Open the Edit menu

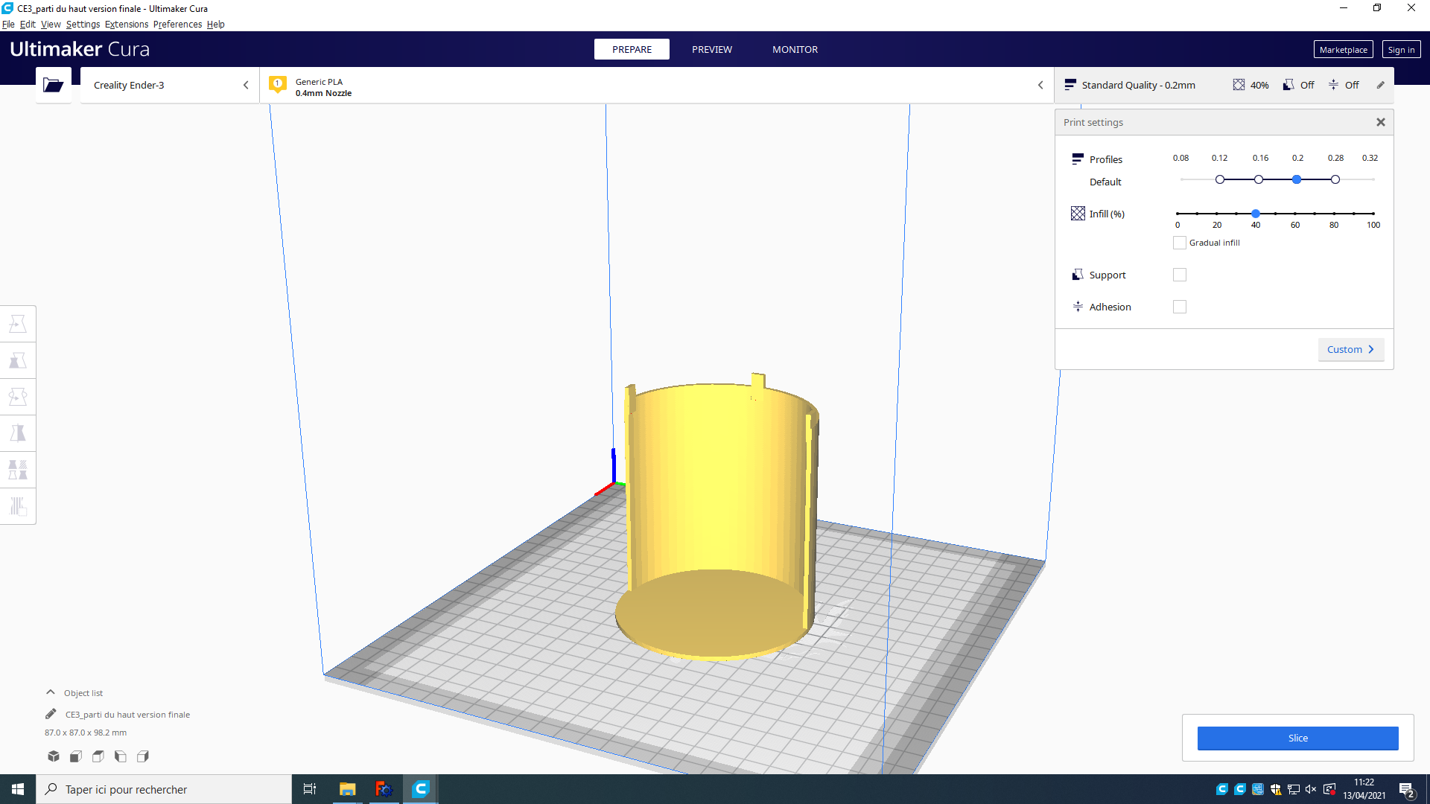pos(28,24)
